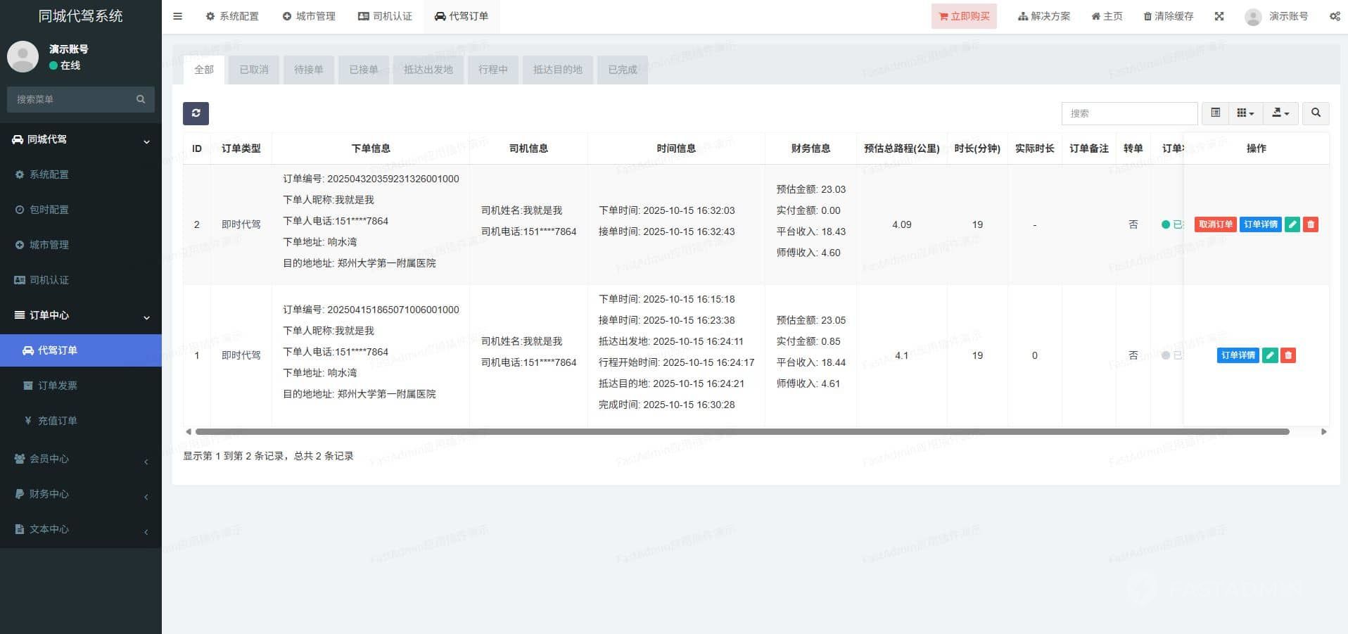Go to 主页 home link

coord(1107,16)
